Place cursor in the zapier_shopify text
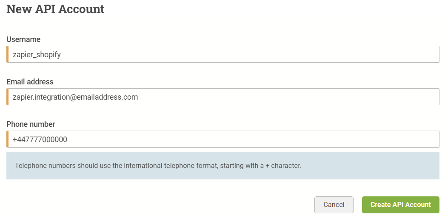 pyautogui.click(x=37, y=55)
